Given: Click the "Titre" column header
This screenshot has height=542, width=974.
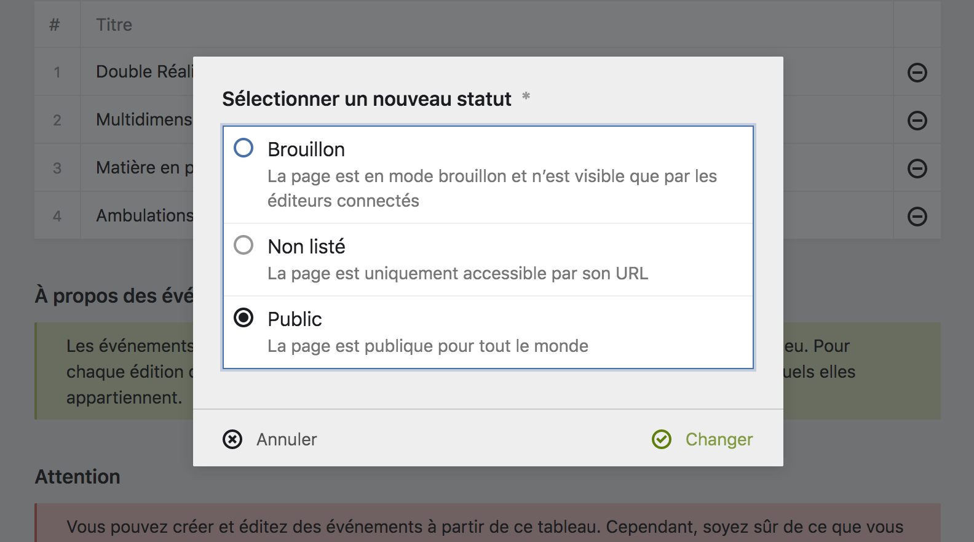Looking at the screenshot, I should pyautogui.click(x=114, y=25).
